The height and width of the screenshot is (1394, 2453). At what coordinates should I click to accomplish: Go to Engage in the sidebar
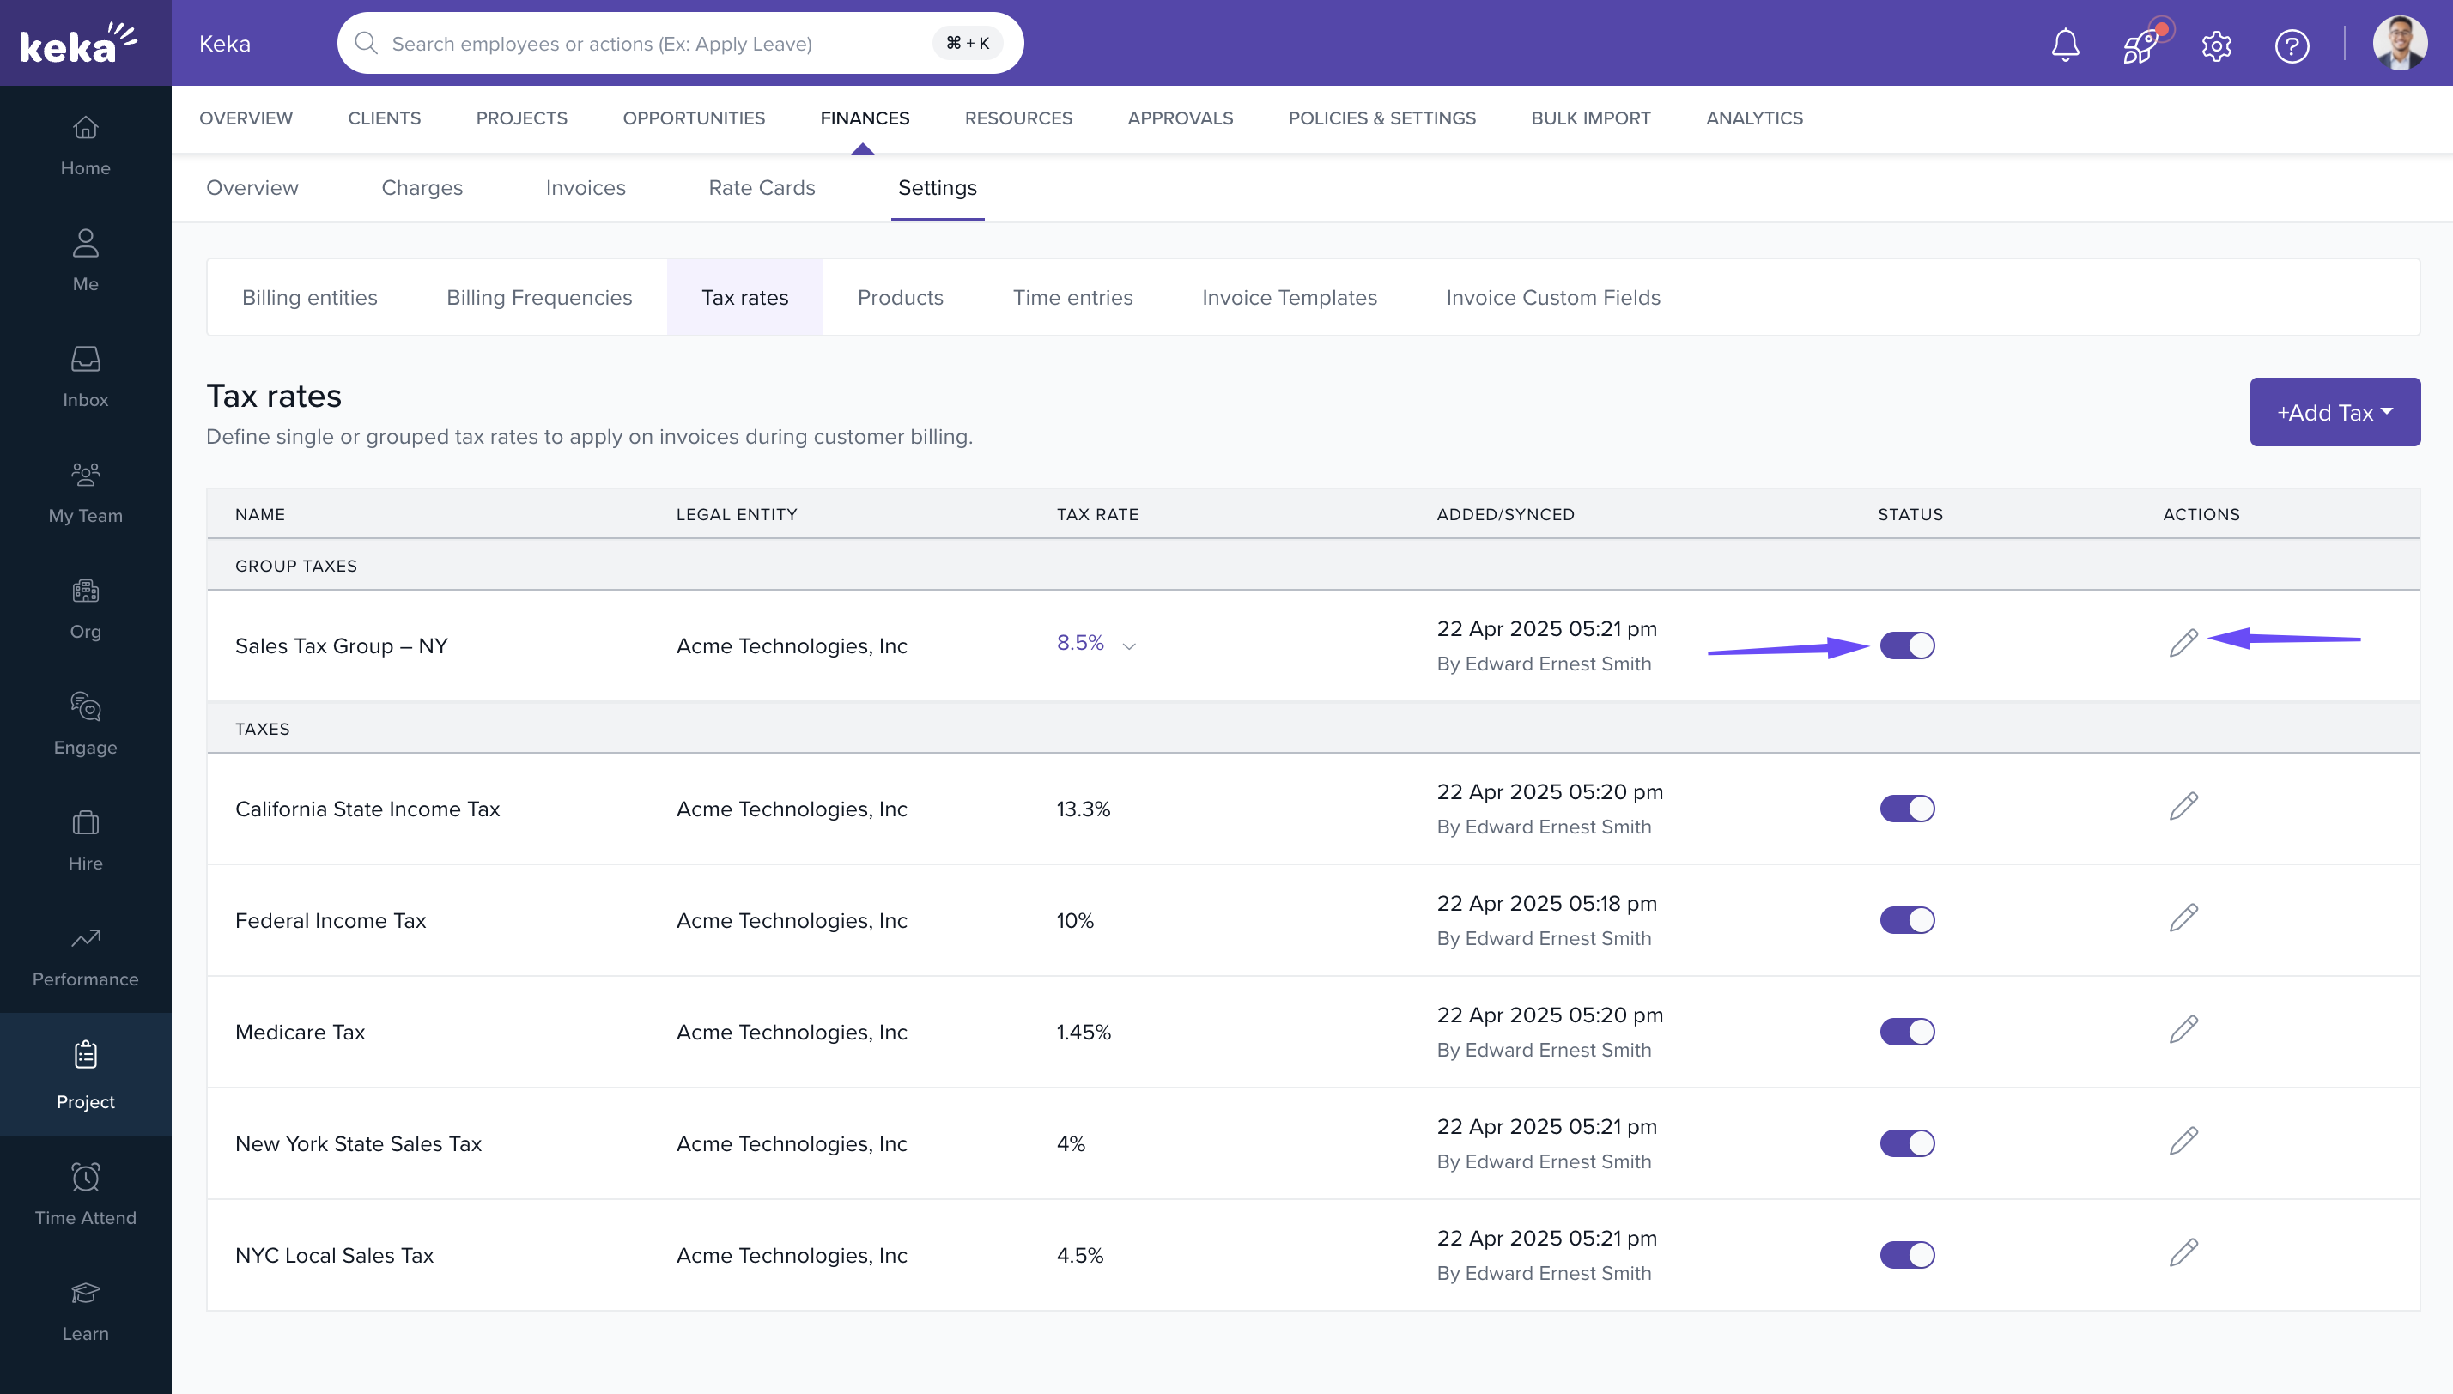[85, 724]
